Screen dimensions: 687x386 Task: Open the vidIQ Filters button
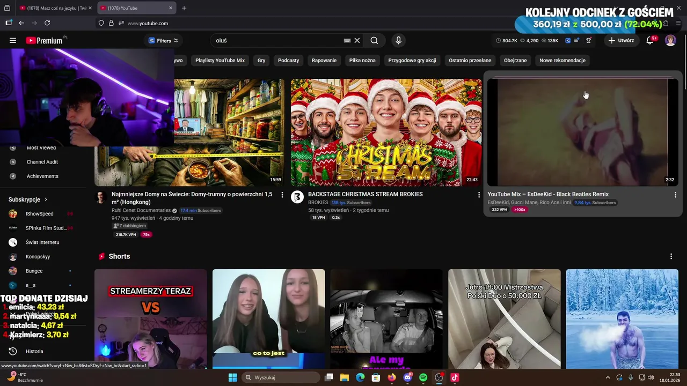point(163,40)
